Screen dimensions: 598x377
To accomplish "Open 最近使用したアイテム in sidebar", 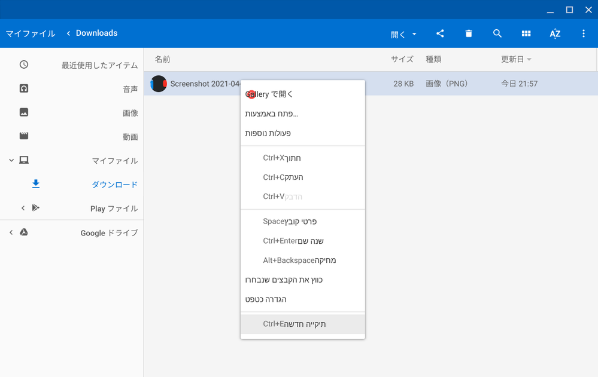I will click(99, 65).
